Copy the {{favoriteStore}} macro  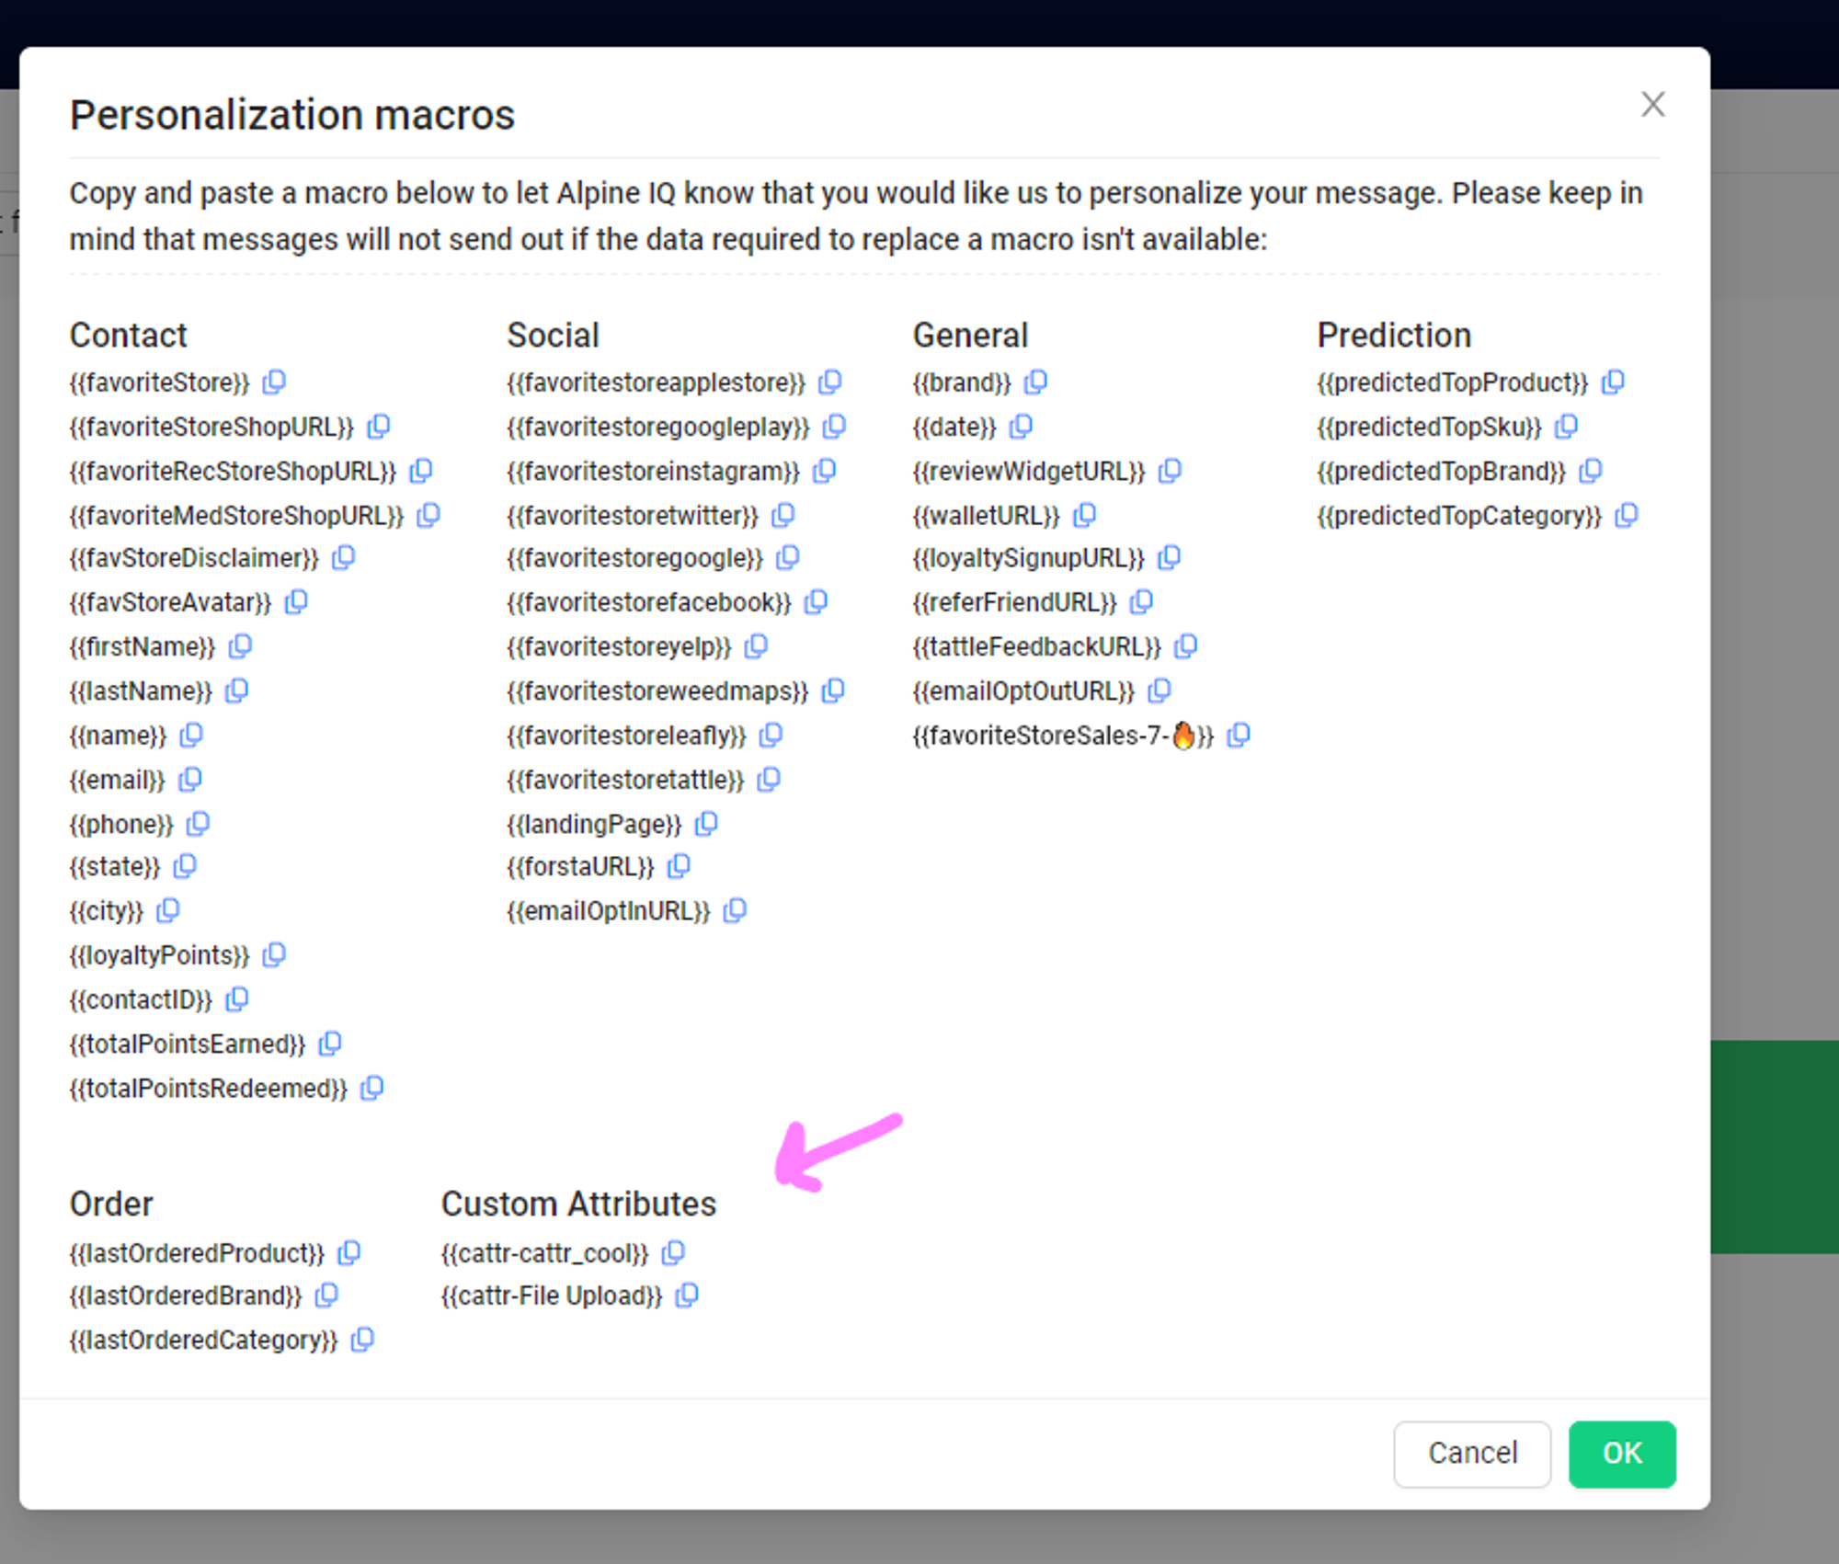[x=274, y=382]
